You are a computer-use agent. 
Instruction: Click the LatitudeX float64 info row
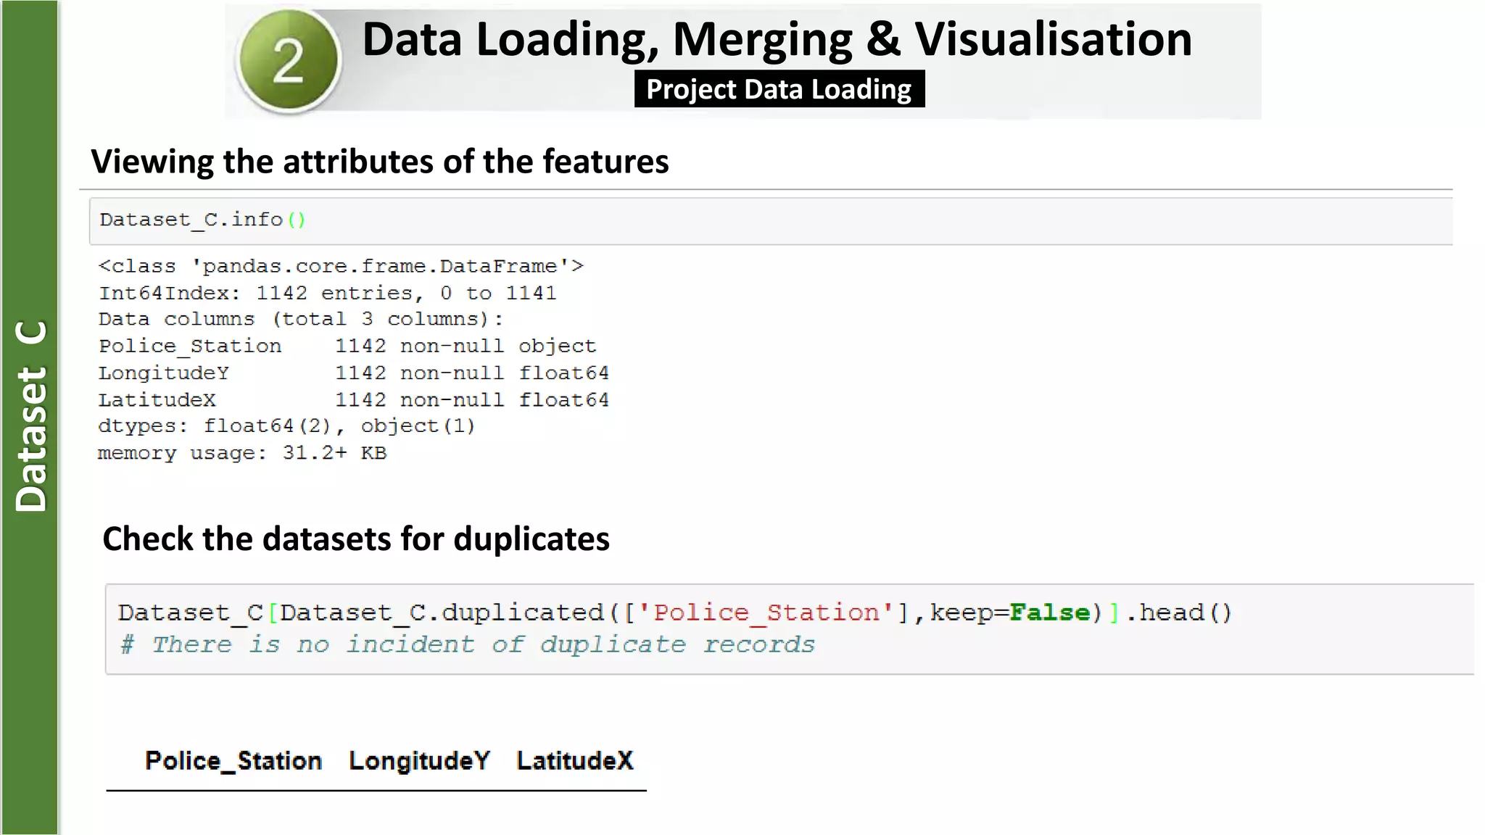(354, 399)
